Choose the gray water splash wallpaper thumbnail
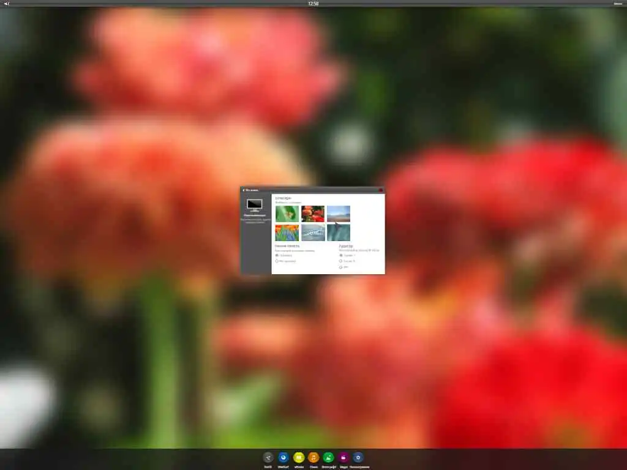Image resolution: width=627 pixels, height=470 pixels. (x=313, y=233)
